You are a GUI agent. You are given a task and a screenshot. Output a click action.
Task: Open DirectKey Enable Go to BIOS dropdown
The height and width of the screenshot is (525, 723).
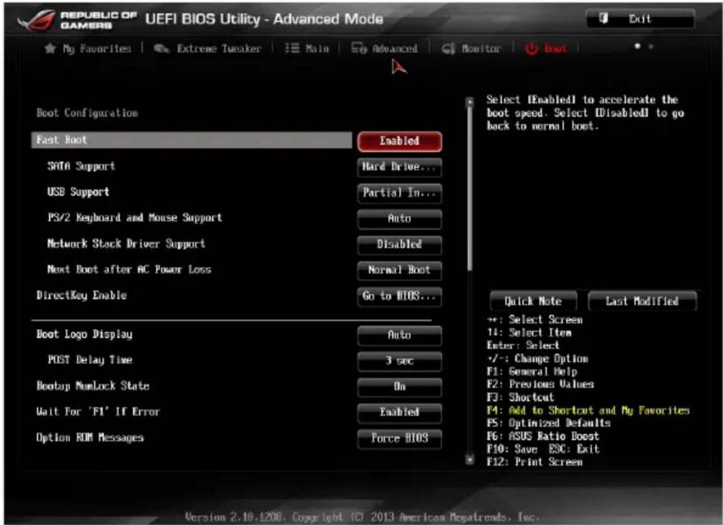399,296
